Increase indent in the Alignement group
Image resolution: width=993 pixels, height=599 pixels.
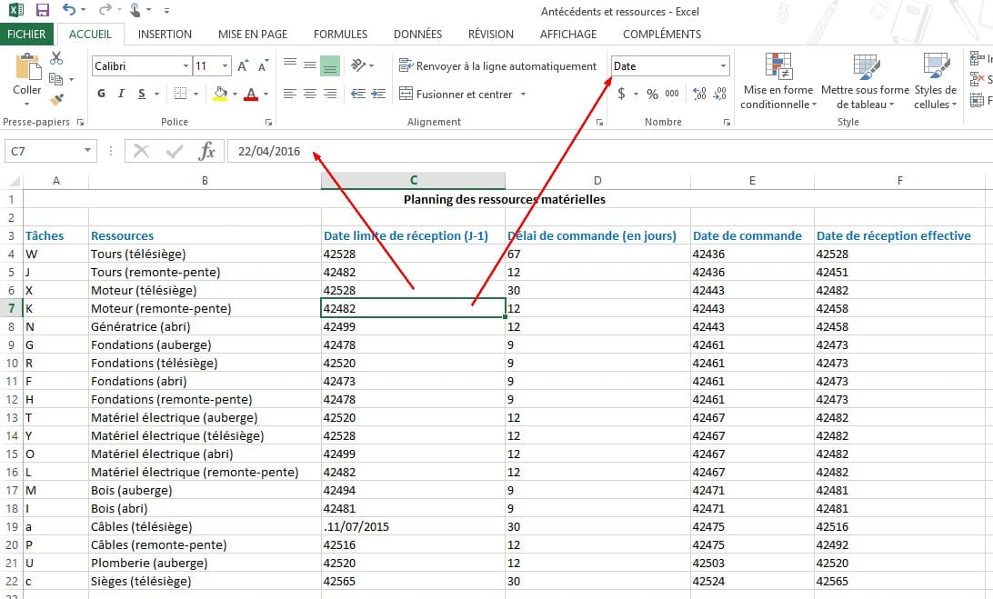tap(376, 94)
